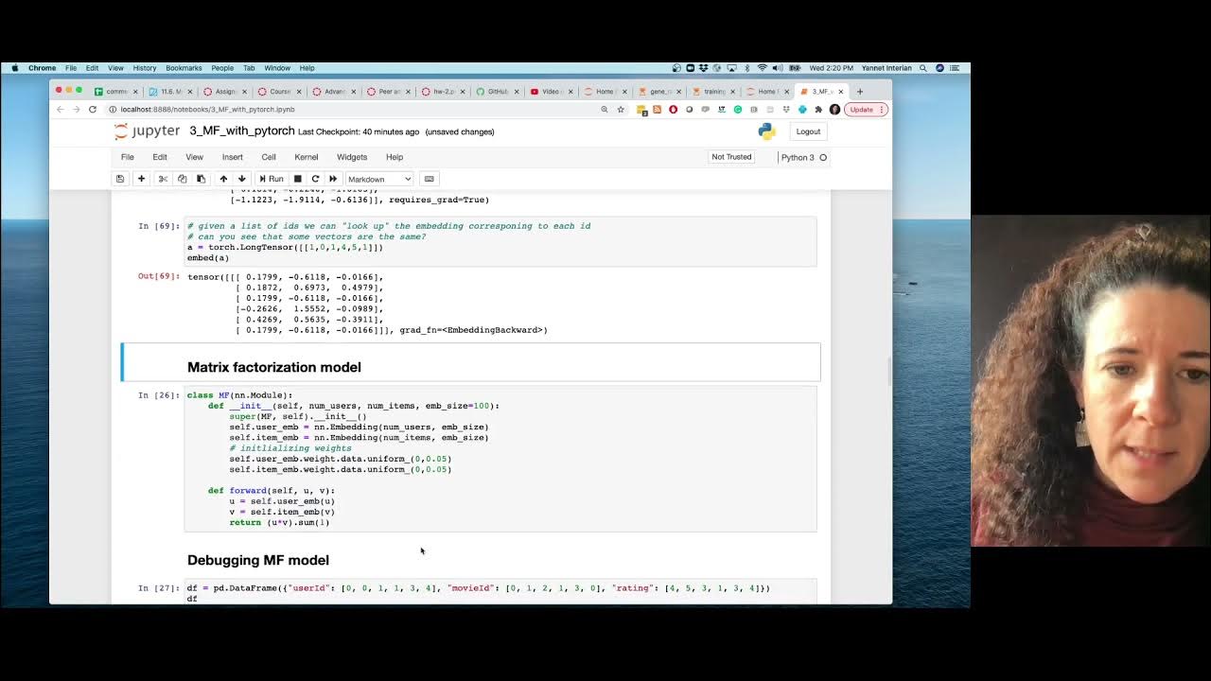The image size is (1211, 681).
Task: Click the RSS orange extension icon
Action: (658, 110)
